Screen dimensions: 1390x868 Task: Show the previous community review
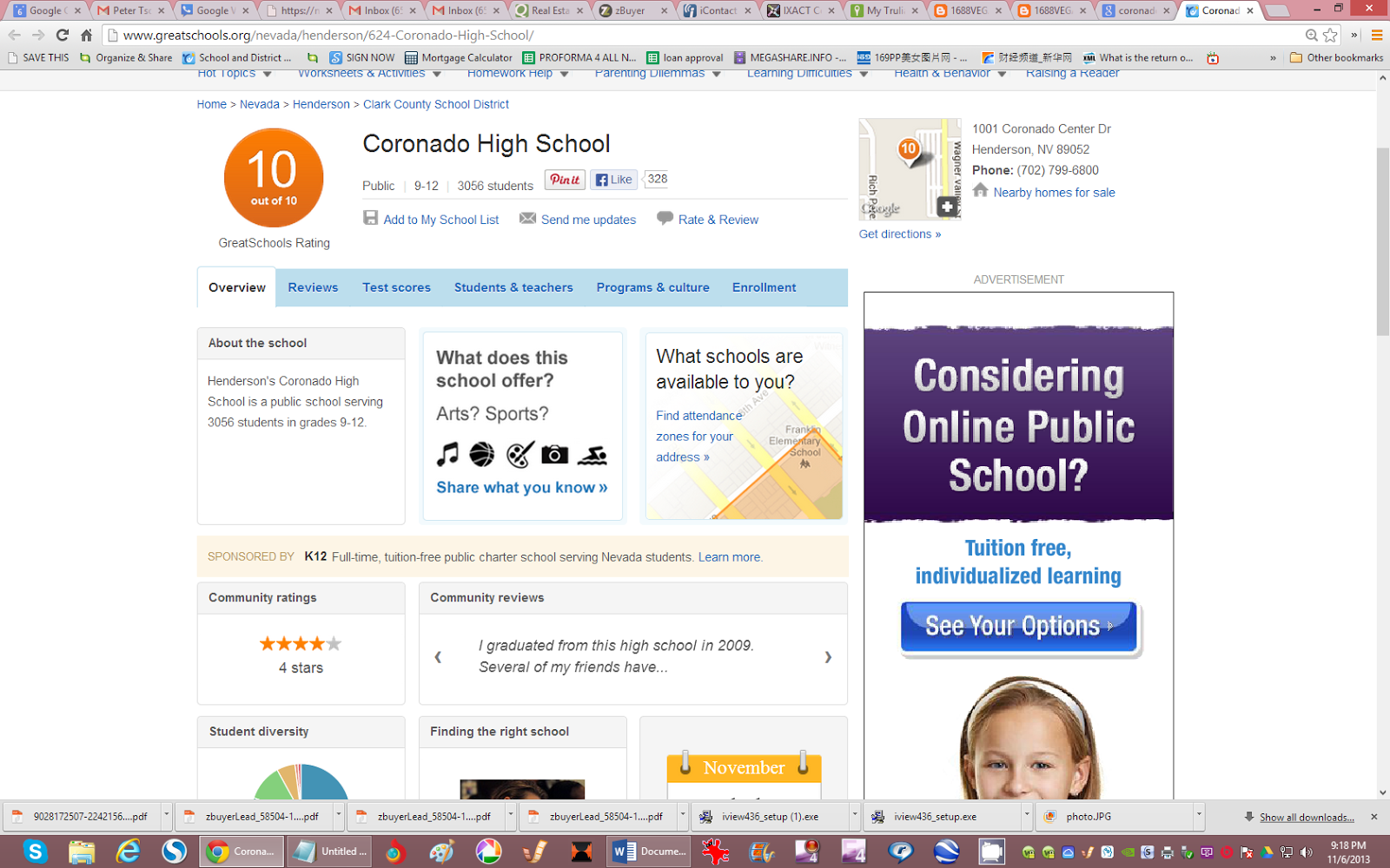[x=438, y=657]
